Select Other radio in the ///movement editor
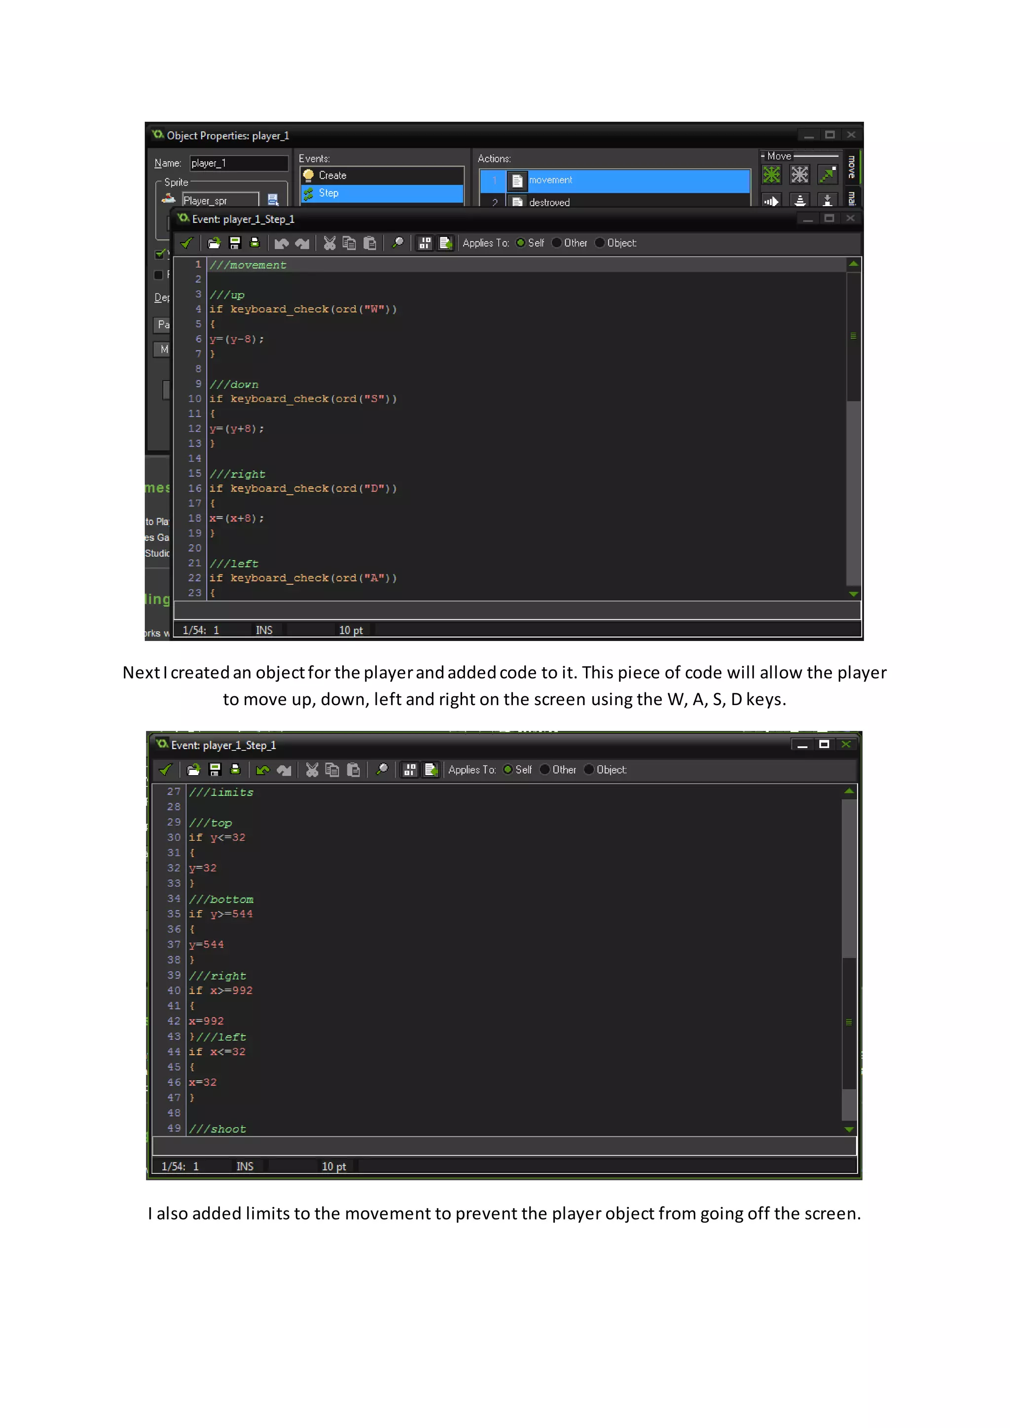 click(x=557, y=243)
